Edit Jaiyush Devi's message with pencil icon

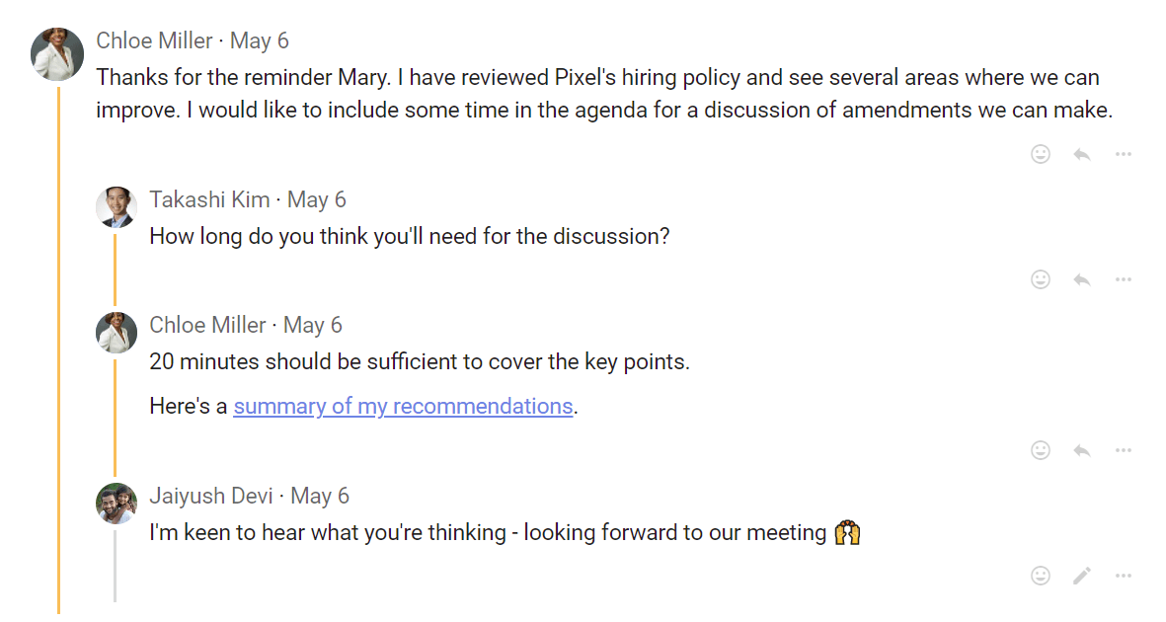[1082, 576]
